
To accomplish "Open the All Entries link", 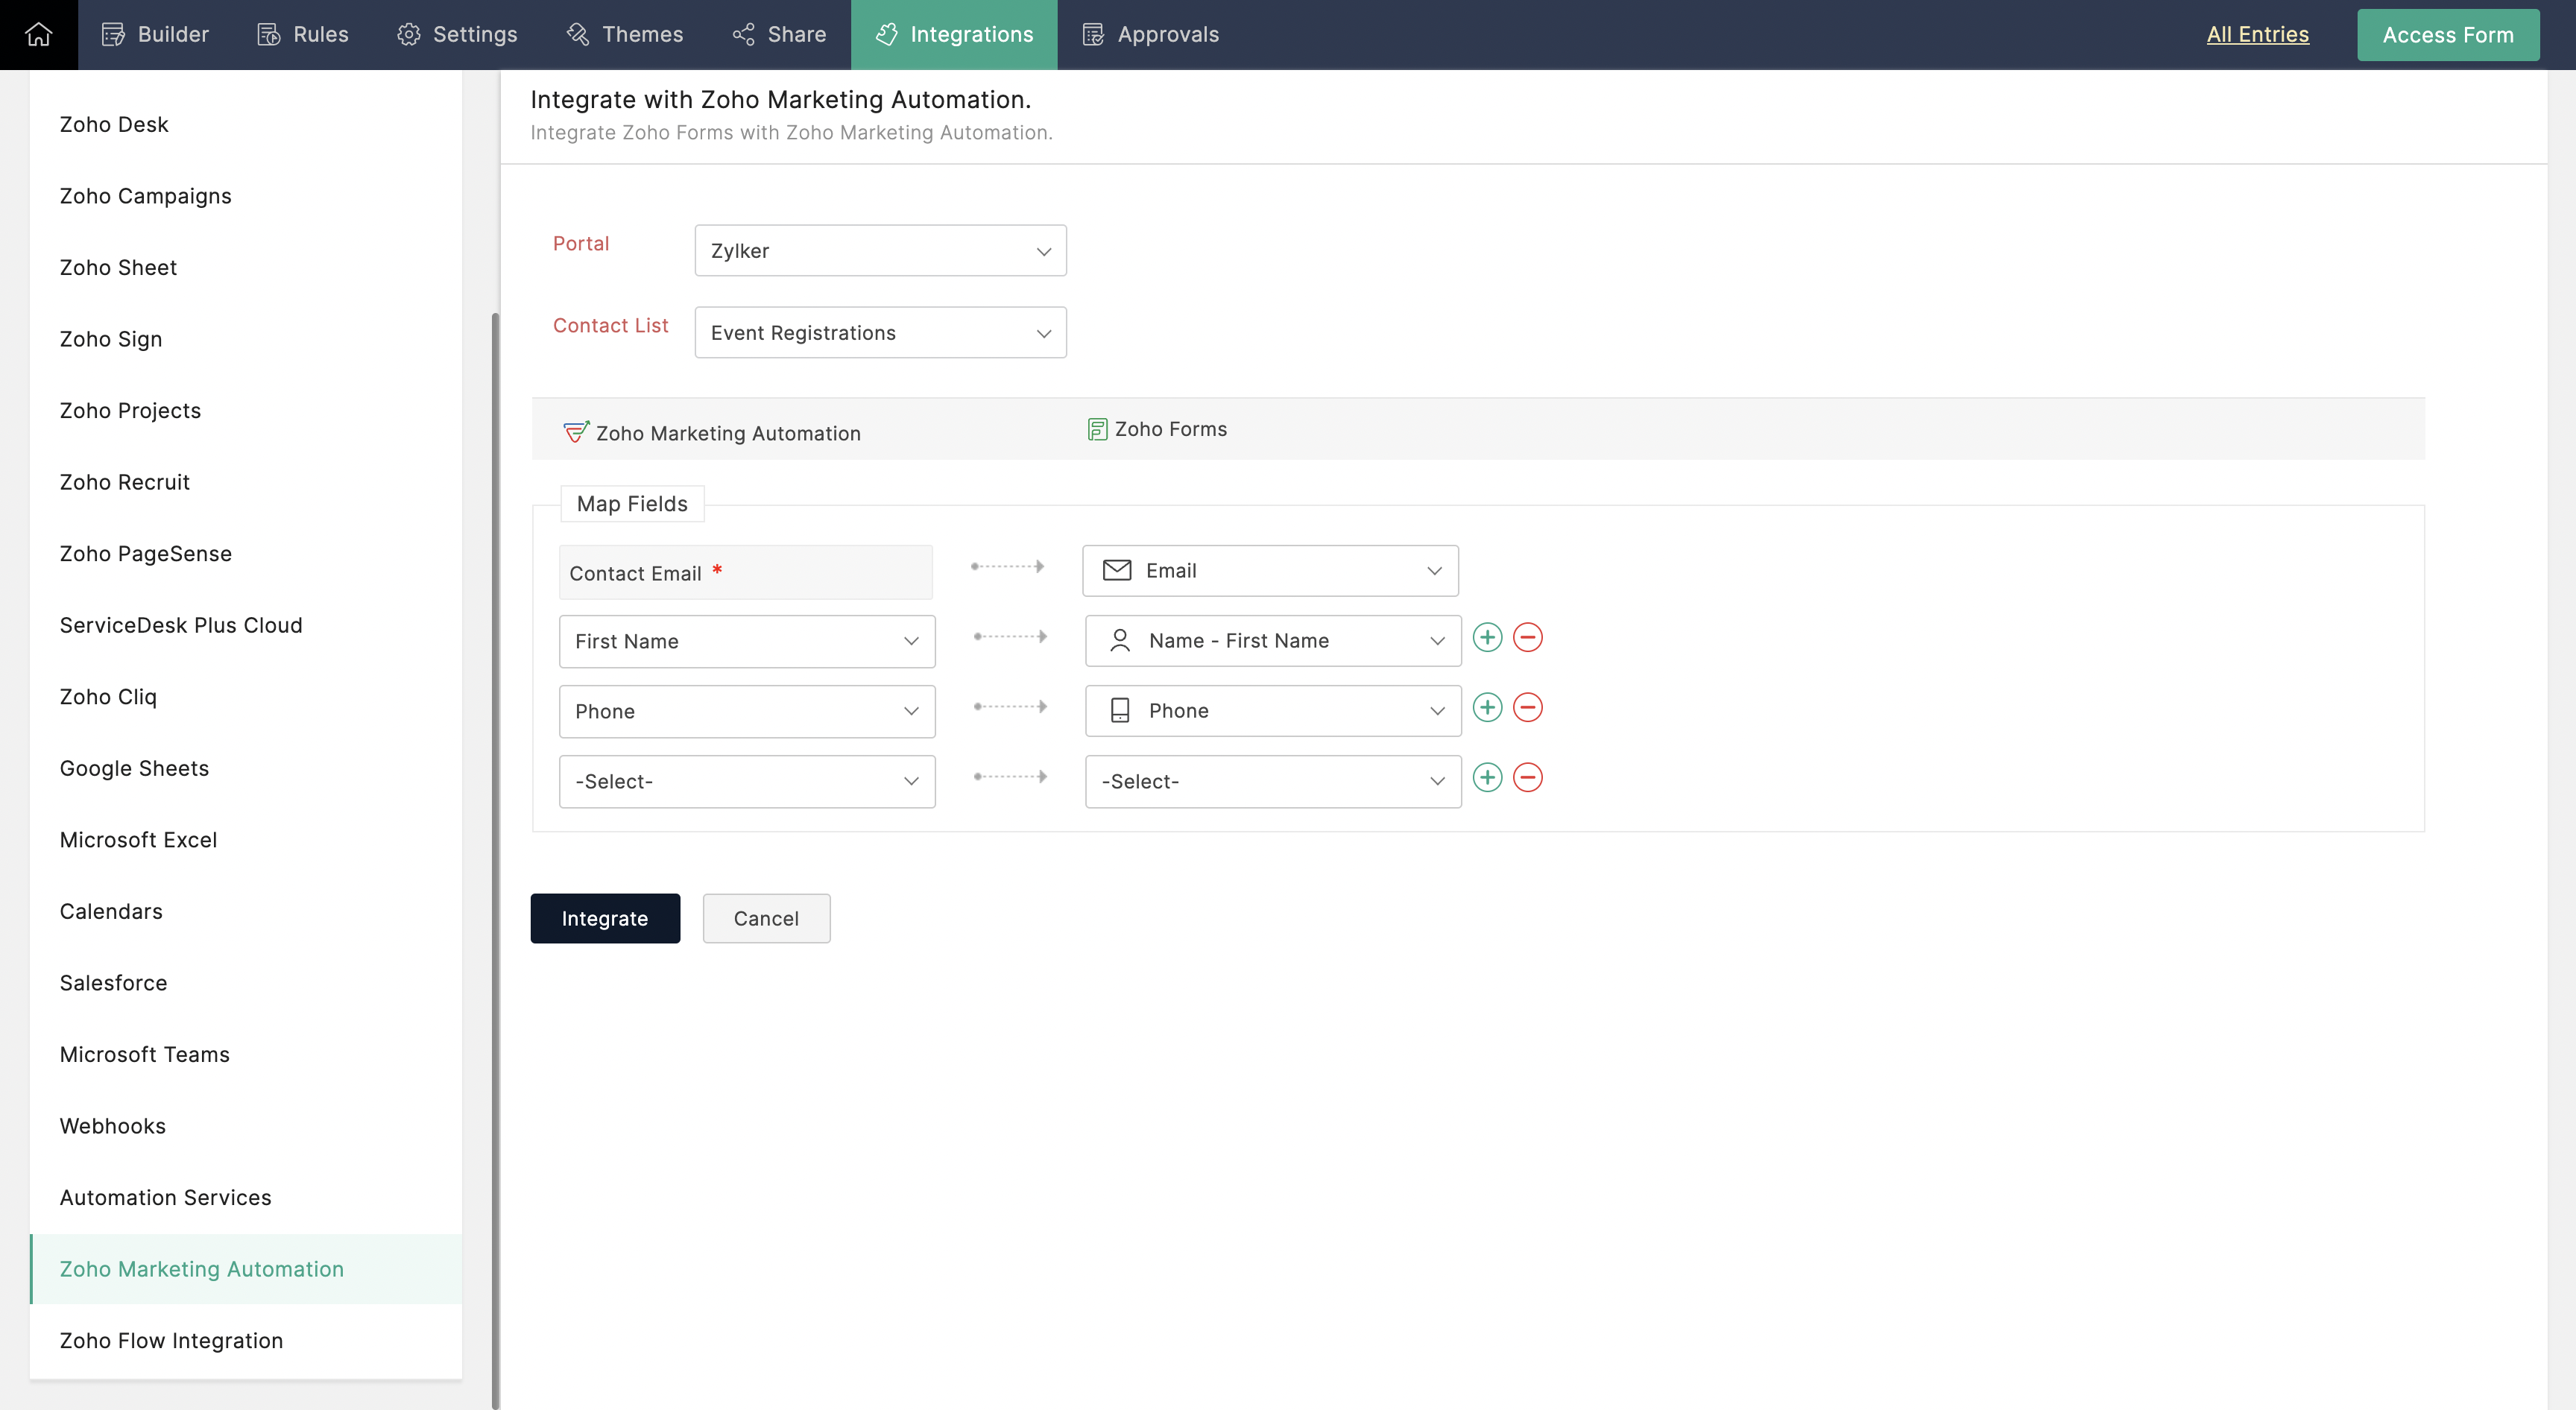I will [x=2257, y=34].
